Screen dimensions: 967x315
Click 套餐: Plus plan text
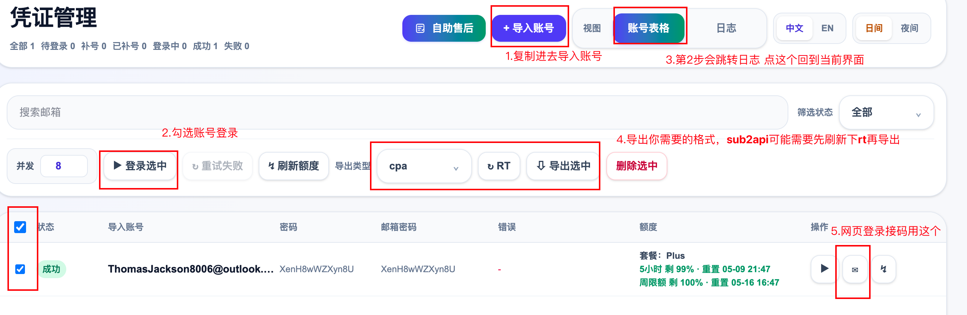pyautogui.click(x=662, y=256)
